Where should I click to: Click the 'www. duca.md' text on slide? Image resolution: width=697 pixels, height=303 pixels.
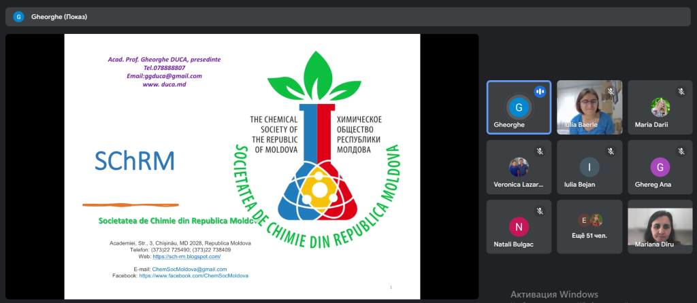pyautogui.click(x=164, y=84)
